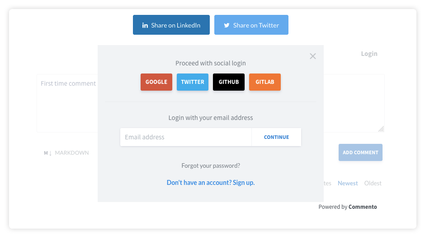Image resolution: width=425 pixels, height=239 pixels.
Task: Share the post on Twitter
Action: 251,25
